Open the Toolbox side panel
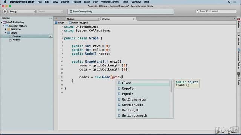Screen dimensions: 241x135 point(239,23)
